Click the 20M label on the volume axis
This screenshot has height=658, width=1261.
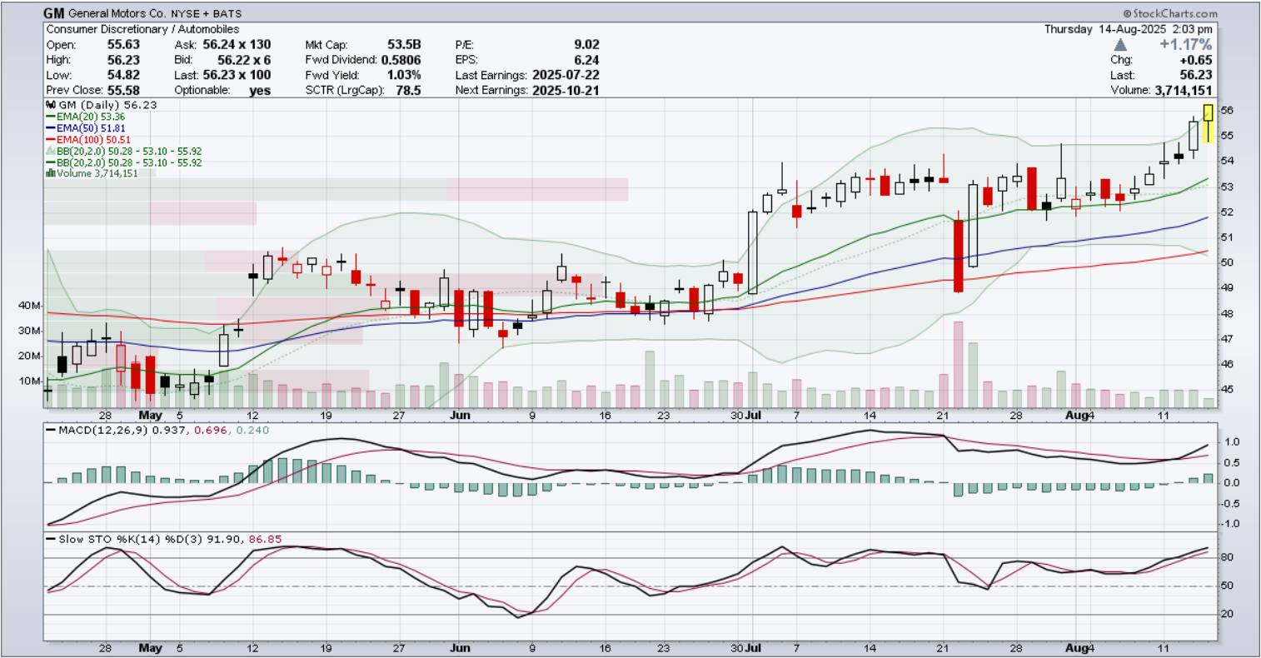tap(29, 356)
